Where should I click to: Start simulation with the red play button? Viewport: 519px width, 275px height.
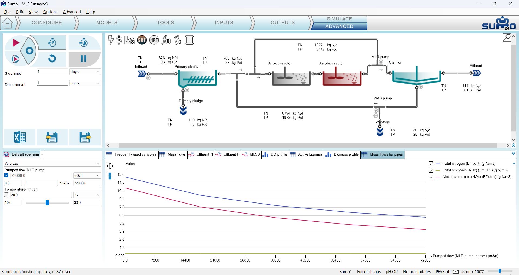(16, 43)
